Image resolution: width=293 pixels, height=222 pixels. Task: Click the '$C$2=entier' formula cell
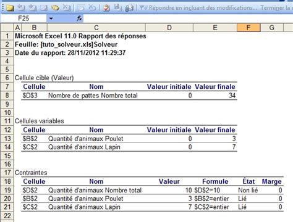(x=211, y=207)
